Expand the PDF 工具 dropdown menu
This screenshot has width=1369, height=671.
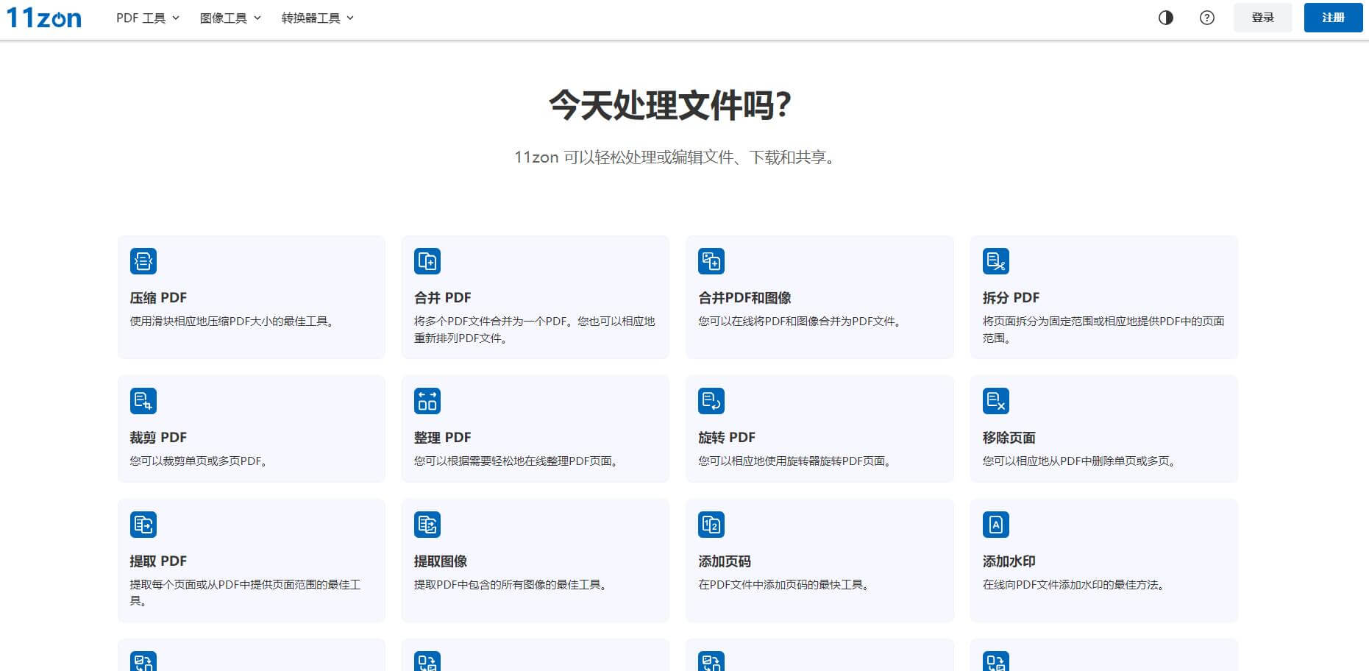tap(146, 18)
